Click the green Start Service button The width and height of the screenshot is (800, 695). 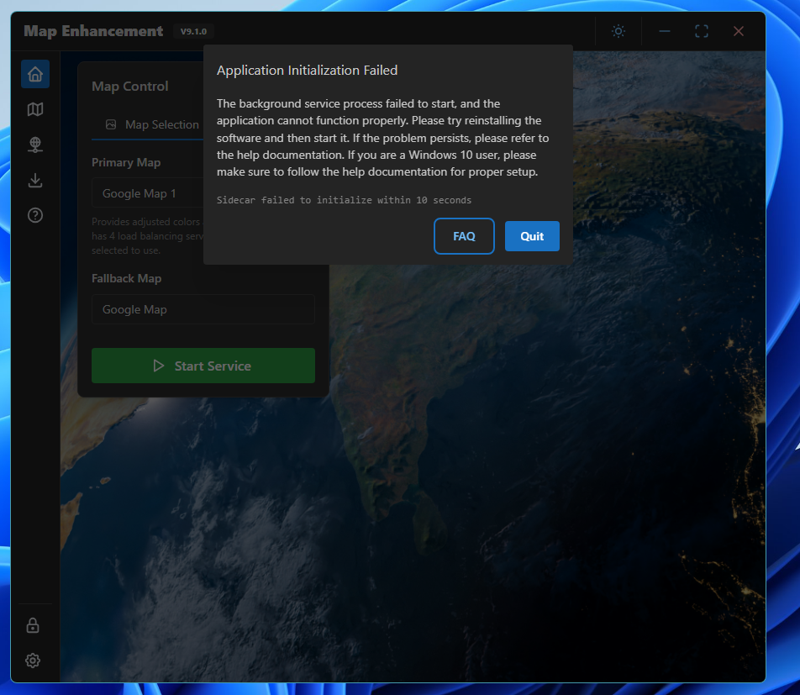click(x=203, y=366)
